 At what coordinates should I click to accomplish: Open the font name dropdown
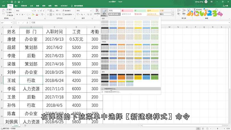tap(32, 11)
